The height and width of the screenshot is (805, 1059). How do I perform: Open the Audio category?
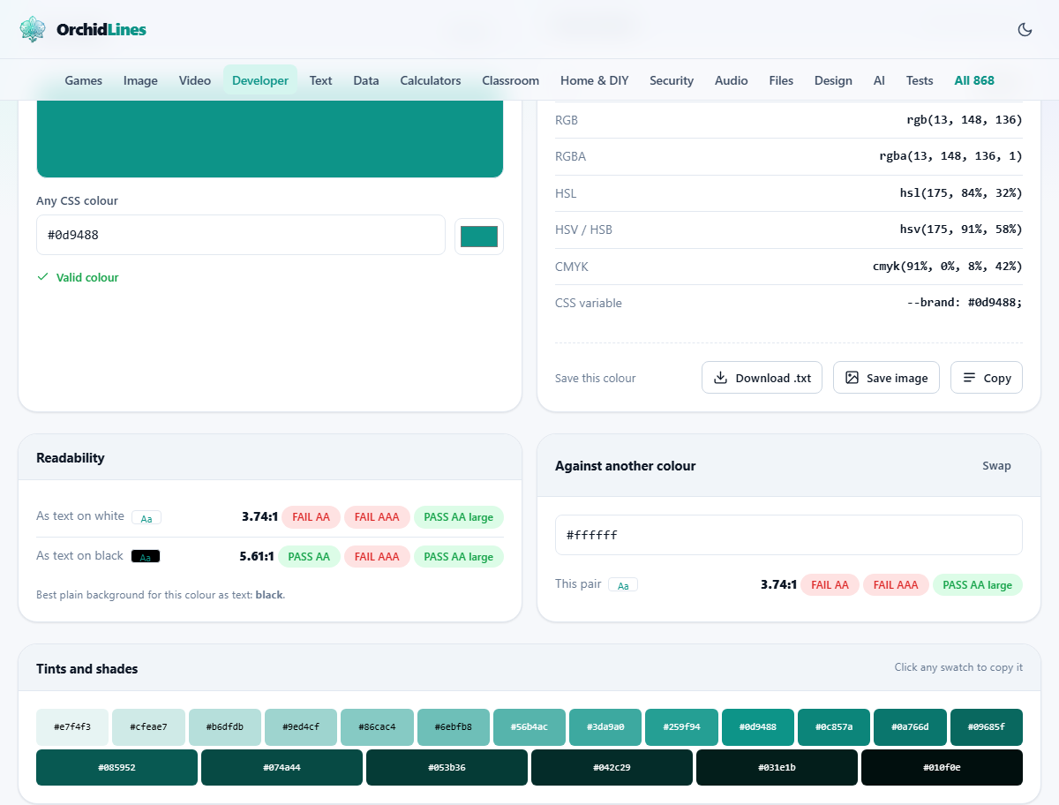732,80
